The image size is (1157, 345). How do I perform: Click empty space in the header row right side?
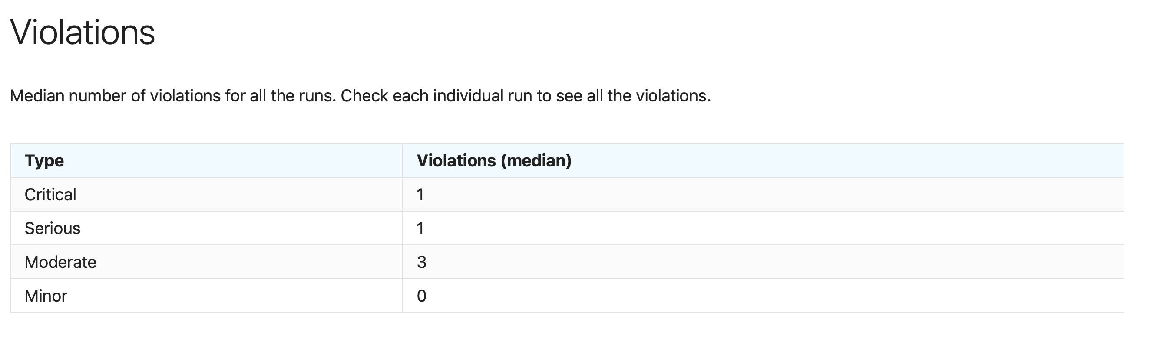(853, 160)
